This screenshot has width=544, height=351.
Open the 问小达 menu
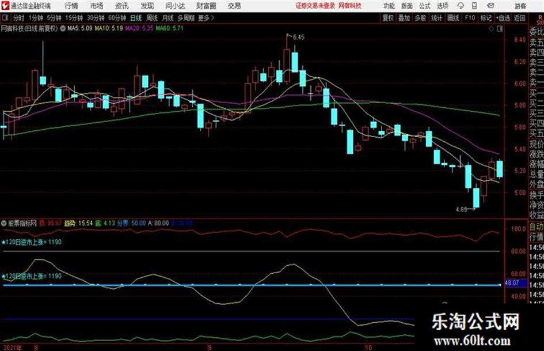coord(175,6)
